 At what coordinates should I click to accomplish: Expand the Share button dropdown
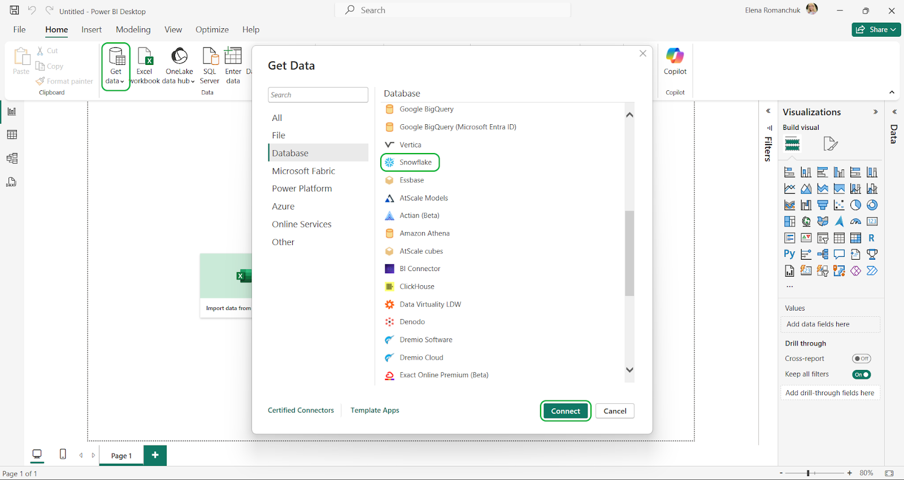(893, 30)
